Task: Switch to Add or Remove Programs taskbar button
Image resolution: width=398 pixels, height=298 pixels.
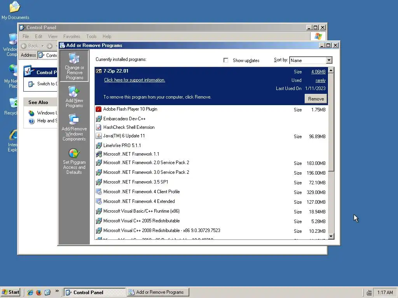Action: click(158, 292)
